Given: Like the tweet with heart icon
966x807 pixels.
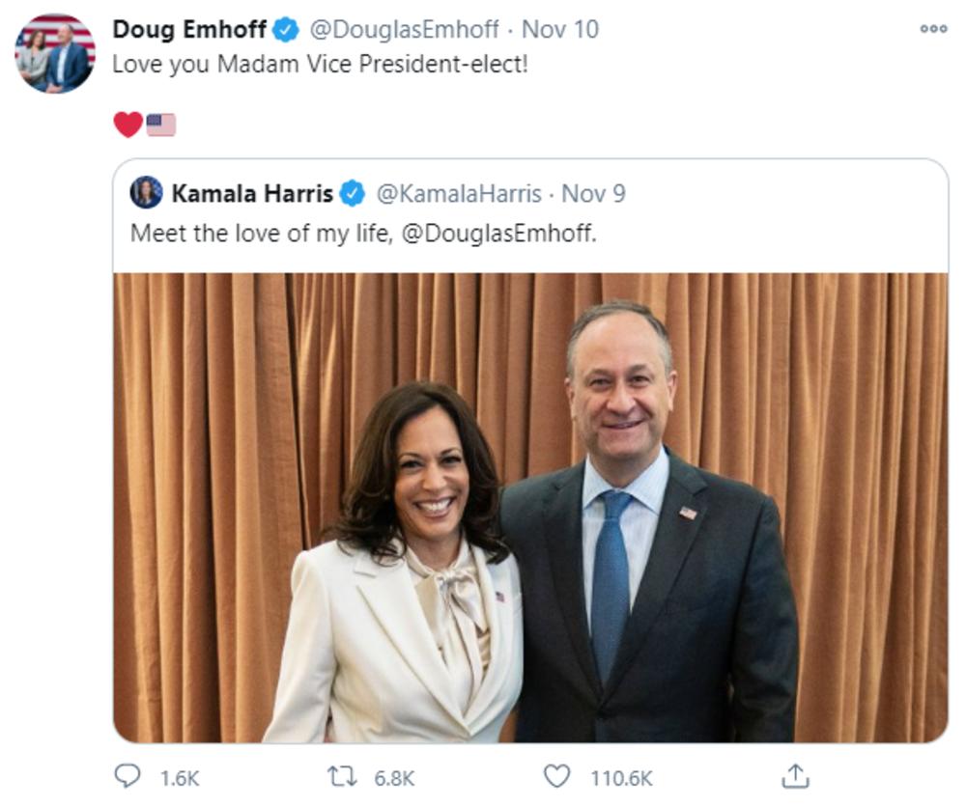Looking at the screenshot, I should click(556, 776).
